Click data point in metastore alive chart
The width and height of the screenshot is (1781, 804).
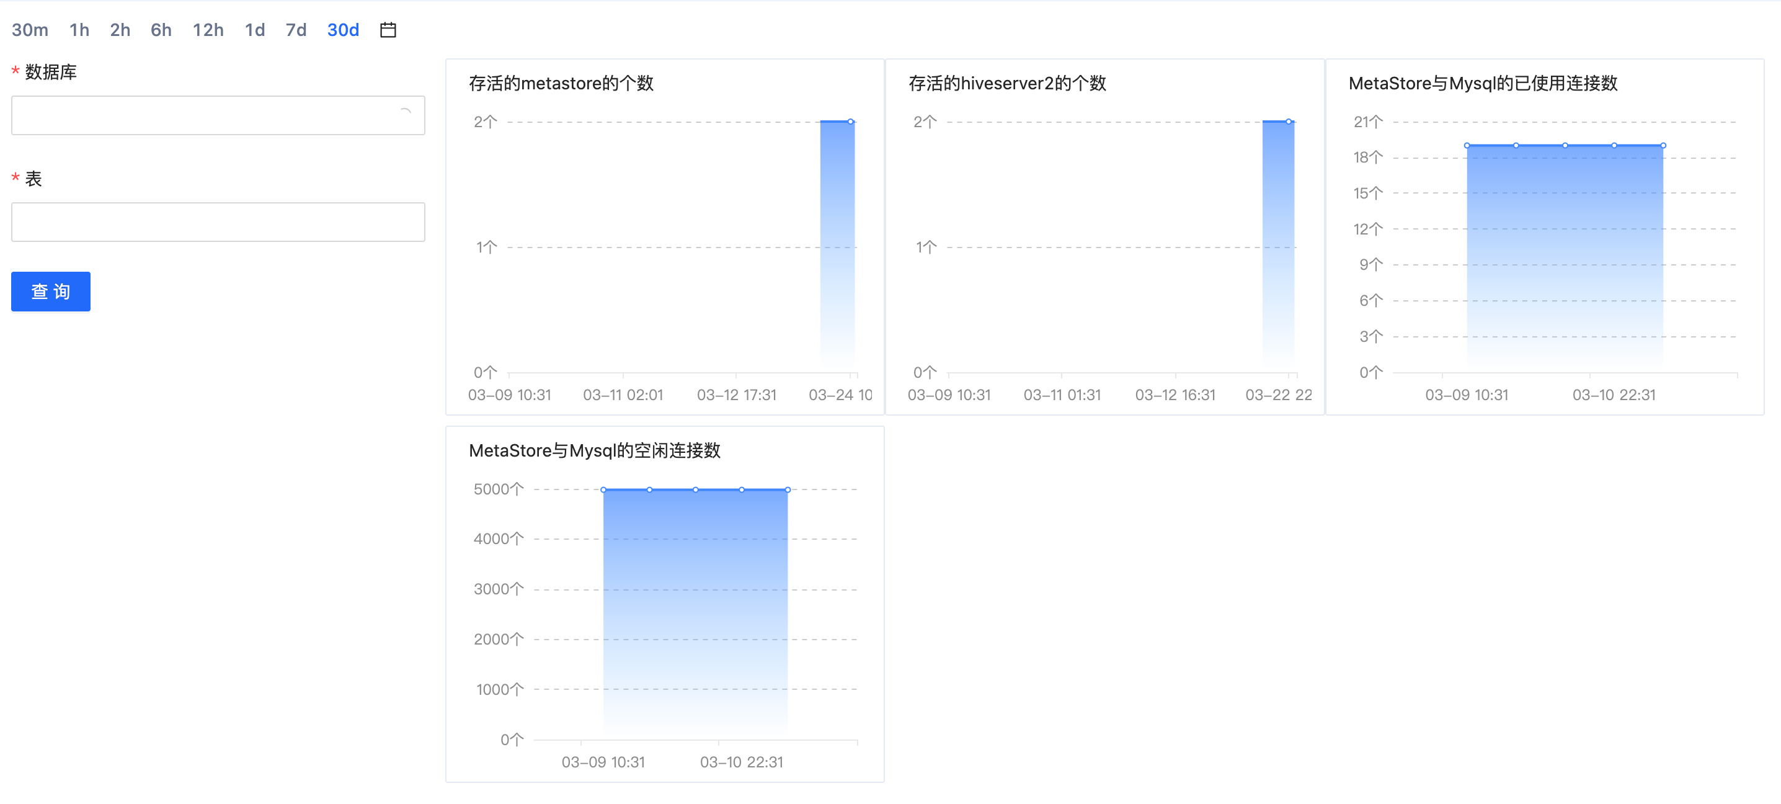coord(850,122)
